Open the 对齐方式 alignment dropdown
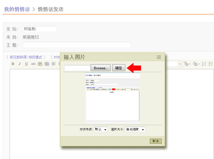 [x=101, y=129]
